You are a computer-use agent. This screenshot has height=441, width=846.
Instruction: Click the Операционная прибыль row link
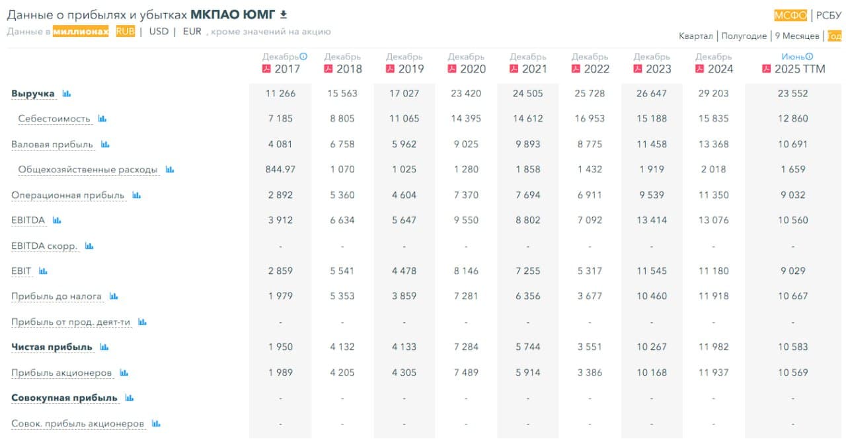pyautogui.click(x=67, y=195)
